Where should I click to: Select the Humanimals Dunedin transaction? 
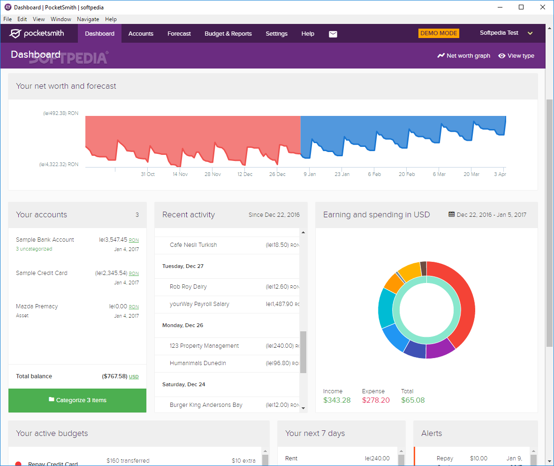point(227,363)
